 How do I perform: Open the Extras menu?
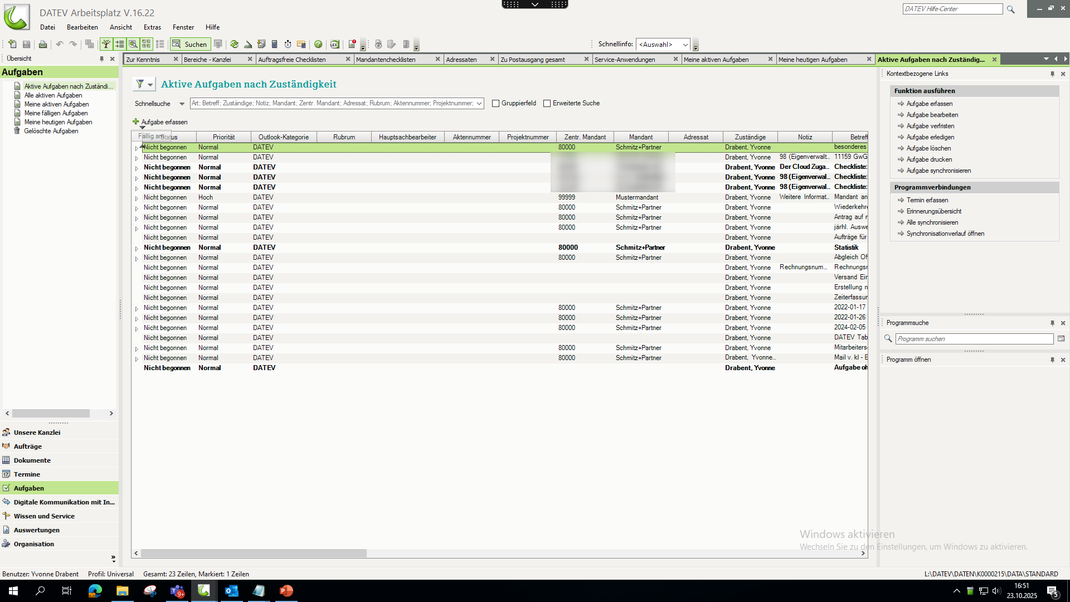point(152,27)
